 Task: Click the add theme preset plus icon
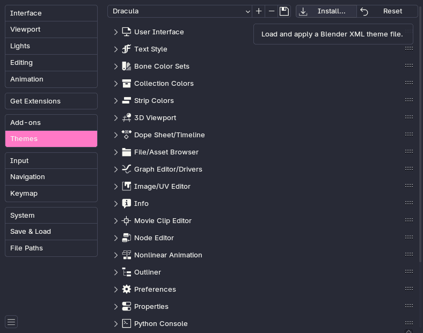coord(259,11)
